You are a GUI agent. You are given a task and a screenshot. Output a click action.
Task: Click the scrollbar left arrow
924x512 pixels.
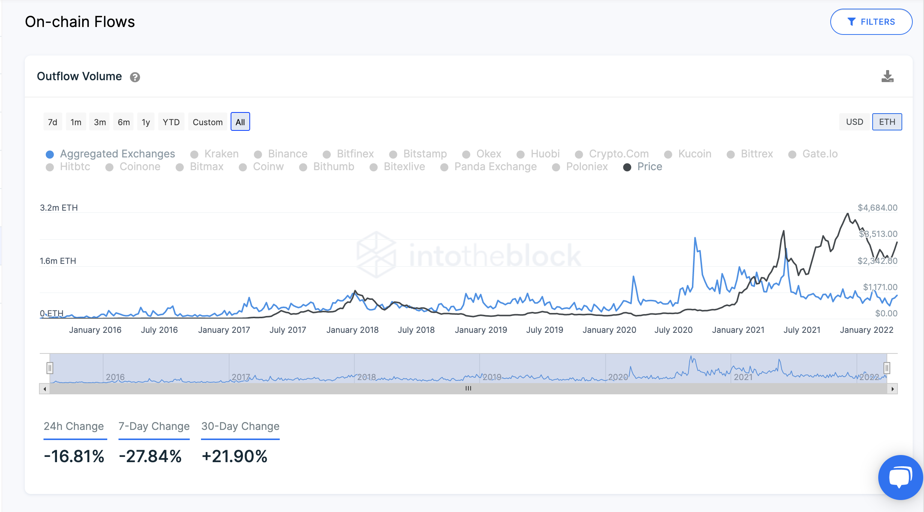point(45,389)
